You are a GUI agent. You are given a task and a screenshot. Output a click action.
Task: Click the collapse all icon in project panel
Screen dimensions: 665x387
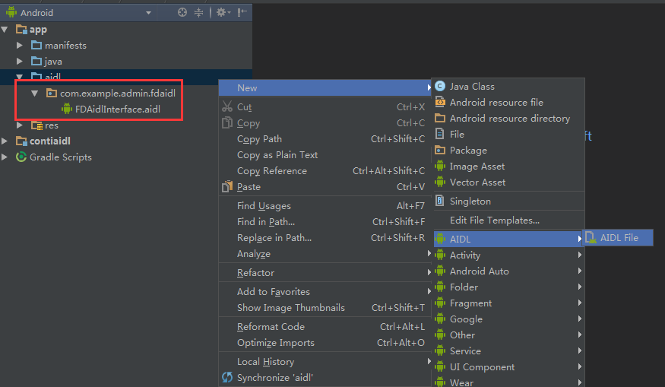[x=198, y=12]
